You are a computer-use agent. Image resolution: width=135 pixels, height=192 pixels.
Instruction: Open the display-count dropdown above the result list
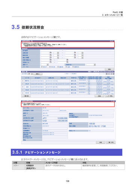(x=32, y=74)
